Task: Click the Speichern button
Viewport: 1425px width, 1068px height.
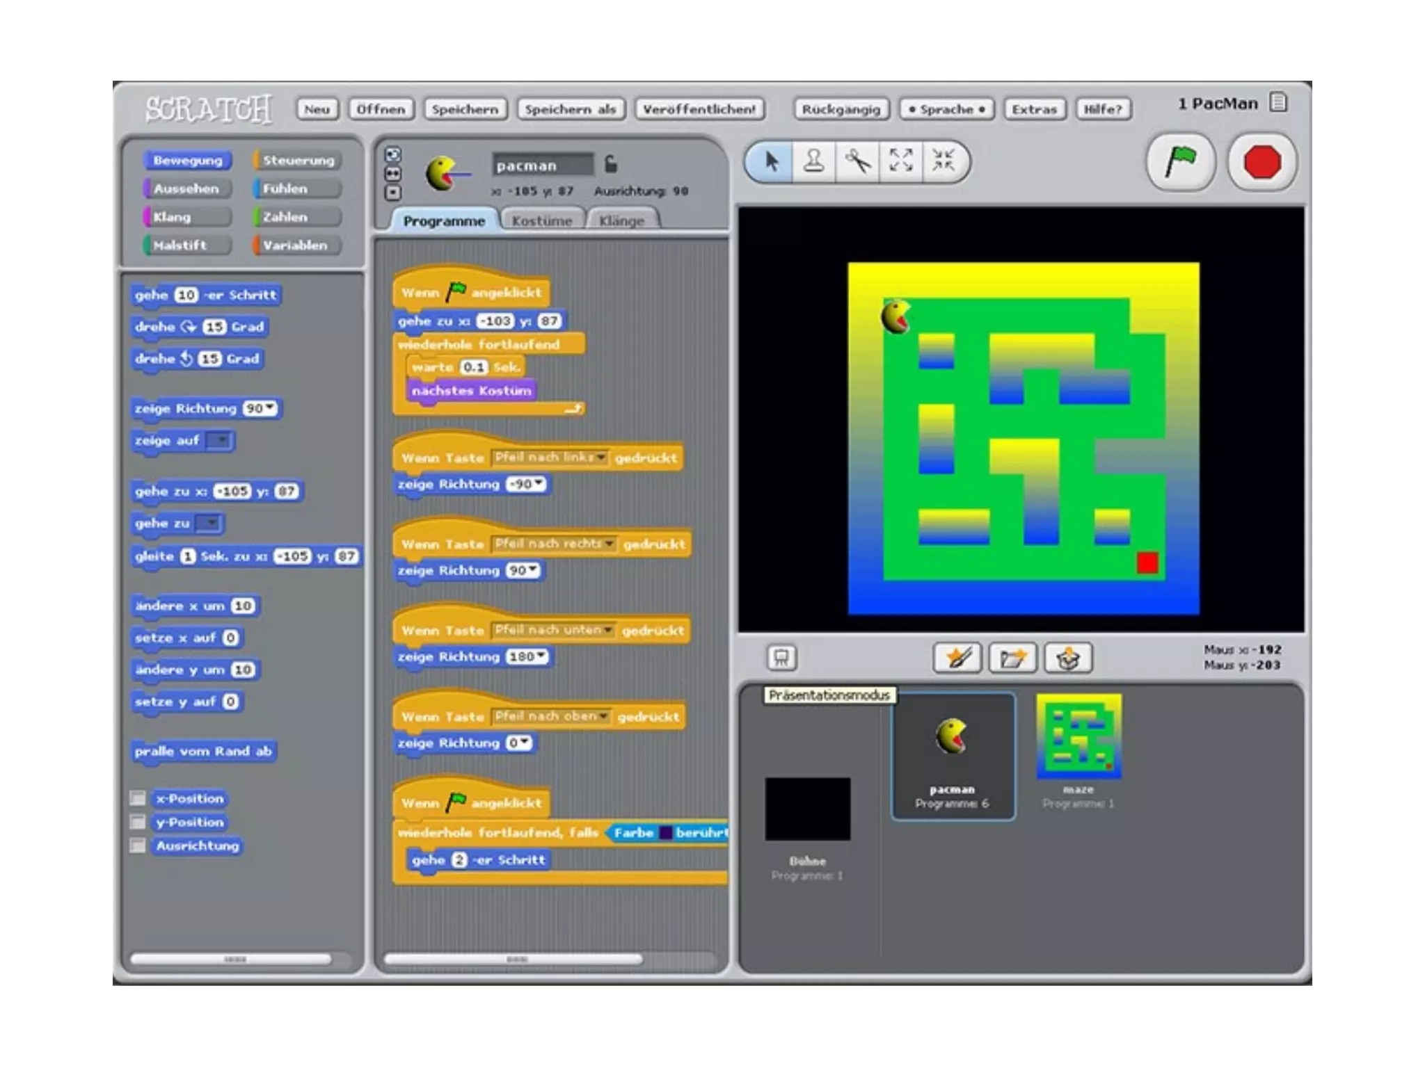Action: tap(465, 109)
